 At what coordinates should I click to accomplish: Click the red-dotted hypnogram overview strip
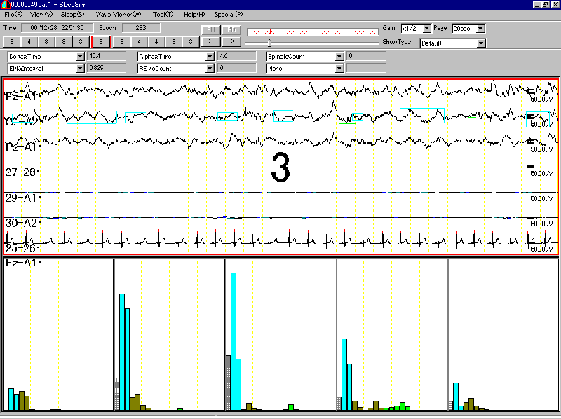313,32
